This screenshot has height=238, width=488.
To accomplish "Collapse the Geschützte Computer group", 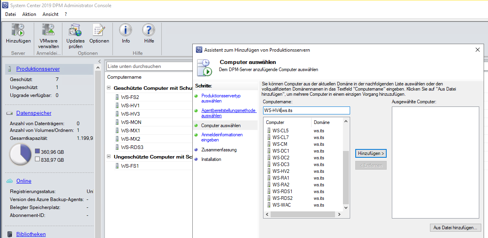I will coord(109,88).
